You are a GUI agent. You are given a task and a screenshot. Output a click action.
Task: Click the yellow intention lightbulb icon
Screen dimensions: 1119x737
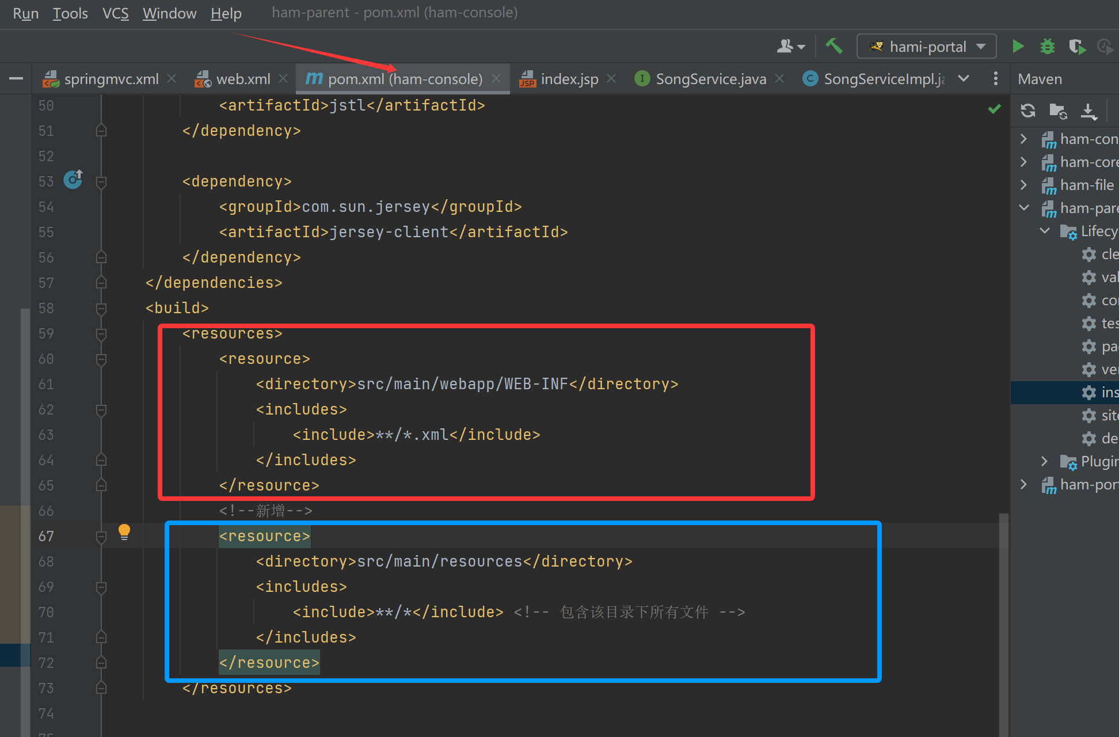(124, 531)
